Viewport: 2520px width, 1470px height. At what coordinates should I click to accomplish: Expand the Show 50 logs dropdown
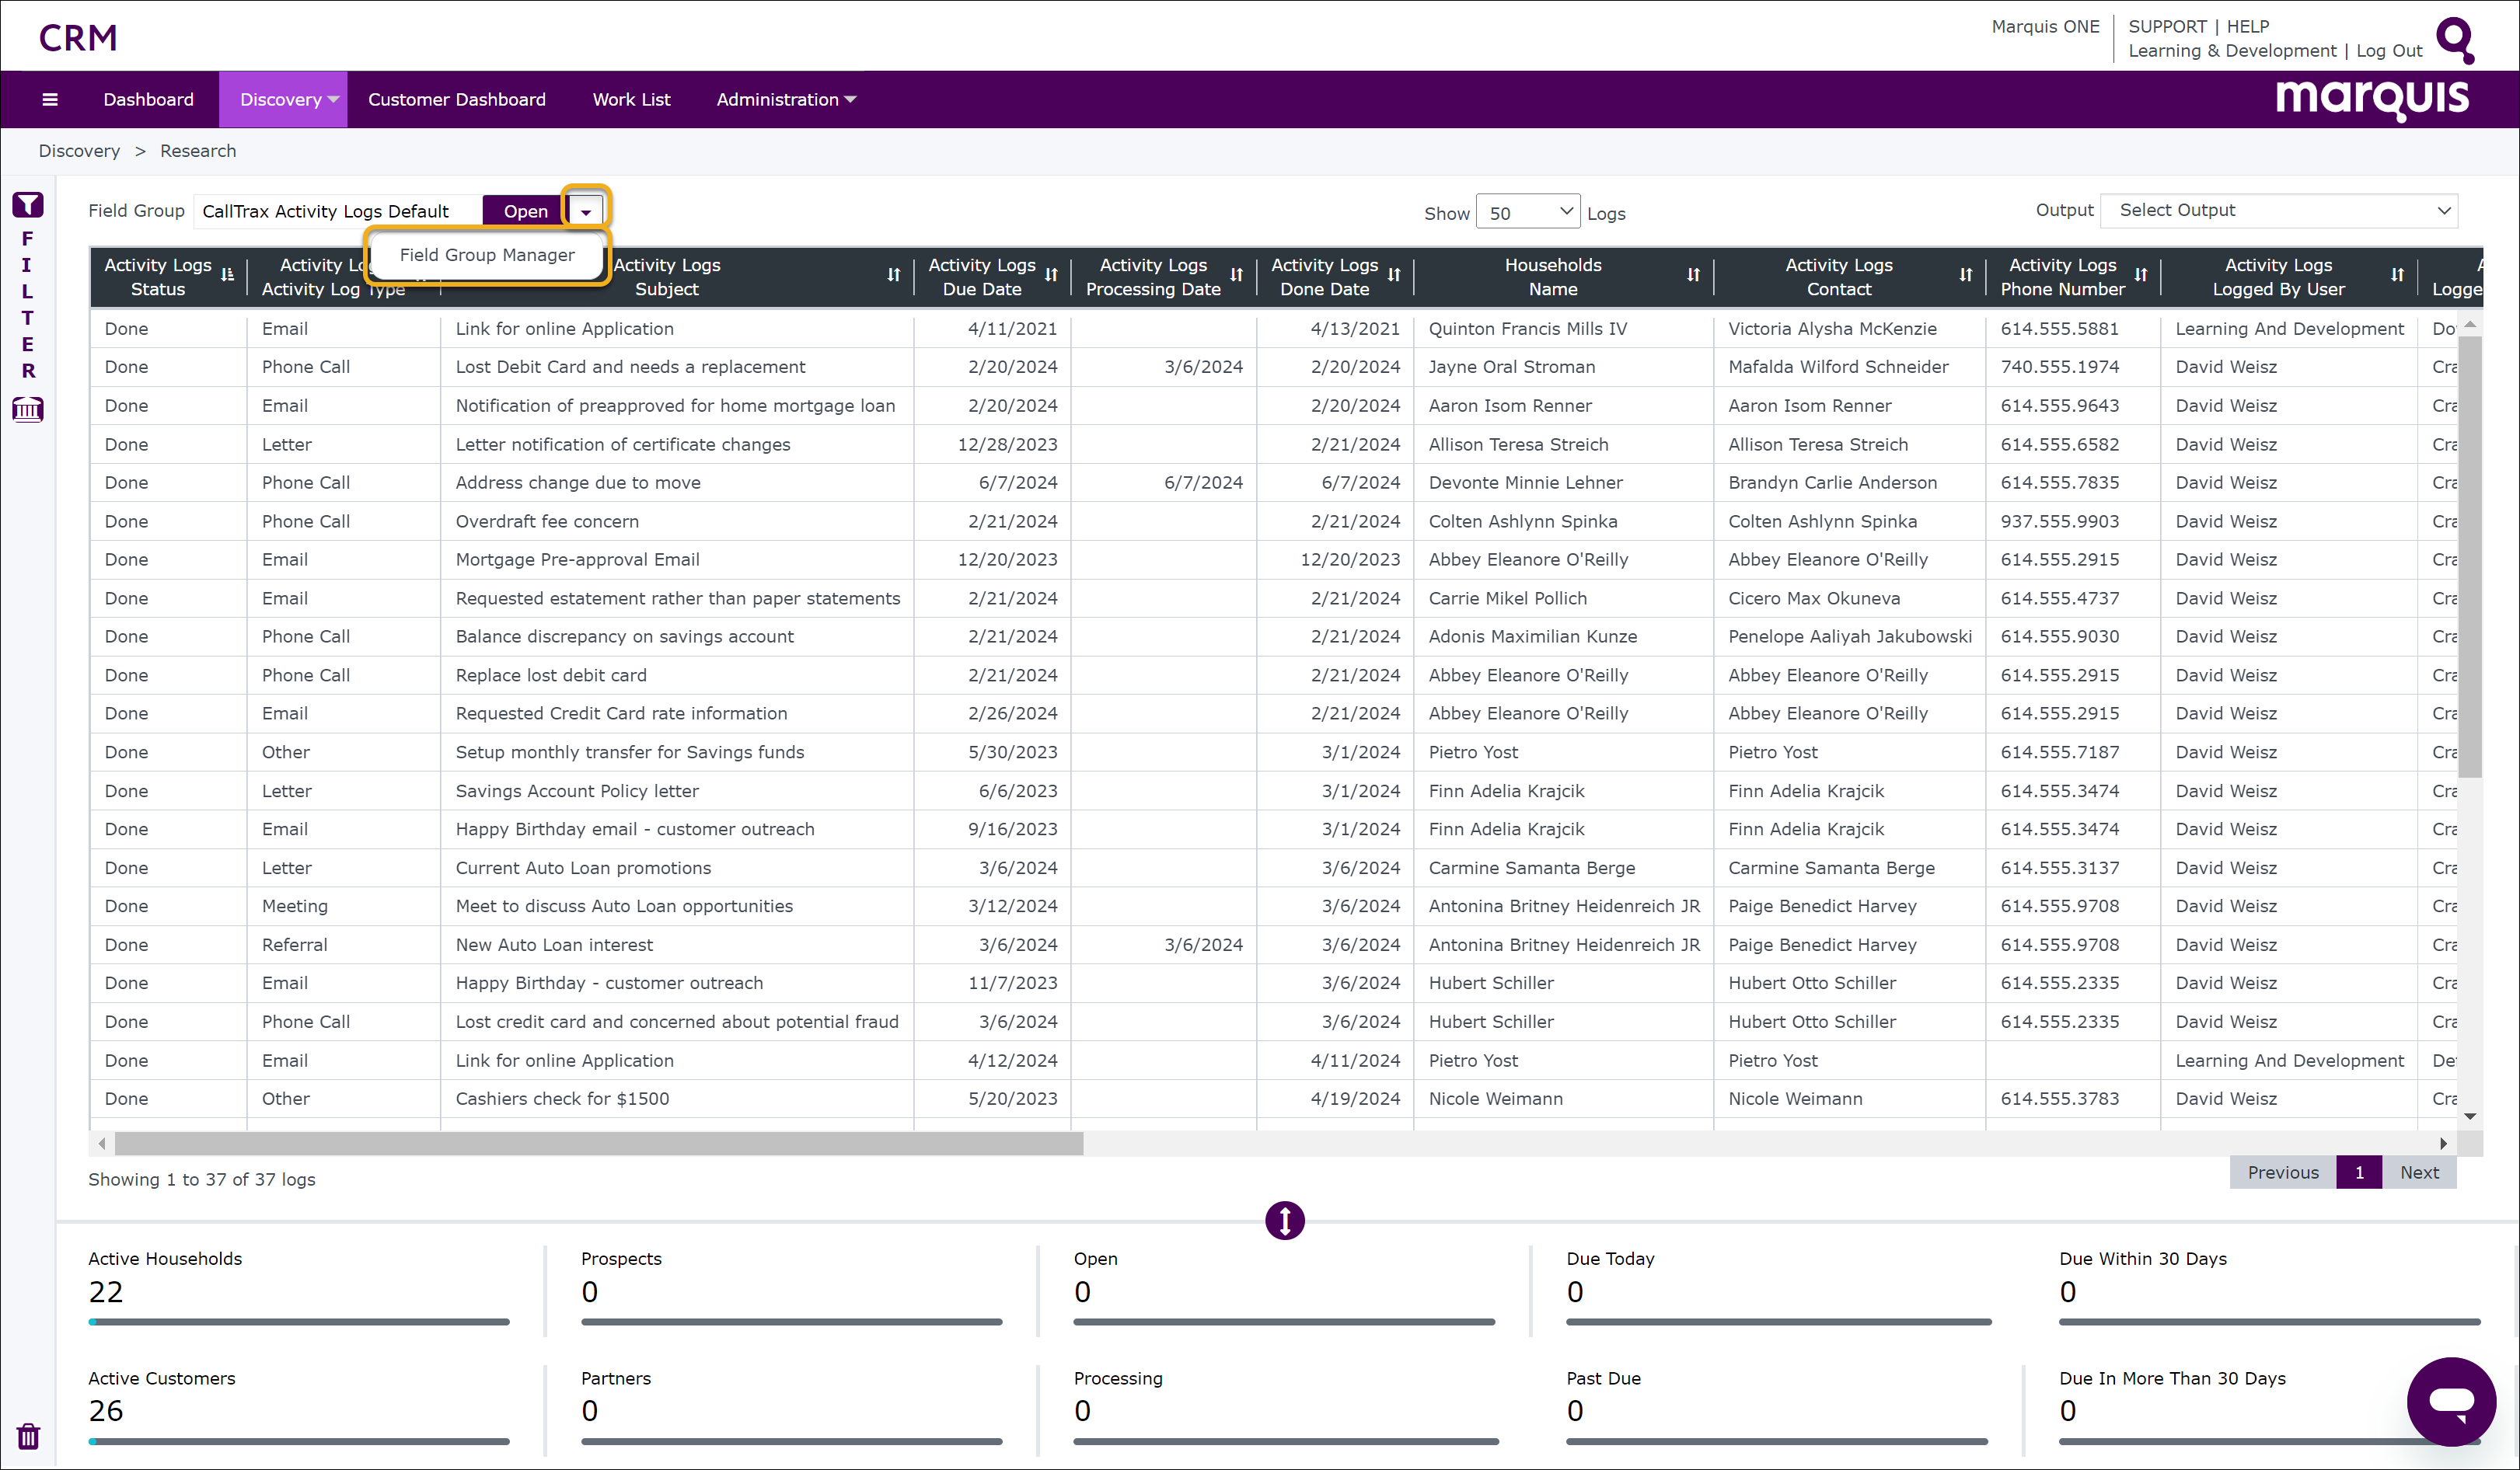click(1528, 212)
